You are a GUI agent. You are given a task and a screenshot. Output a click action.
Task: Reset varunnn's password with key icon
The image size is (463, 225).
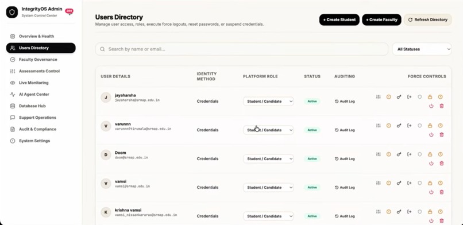click(x=399, y=125)
